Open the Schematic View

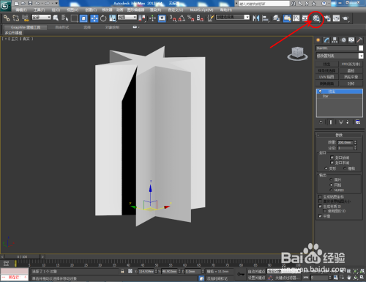305,18
